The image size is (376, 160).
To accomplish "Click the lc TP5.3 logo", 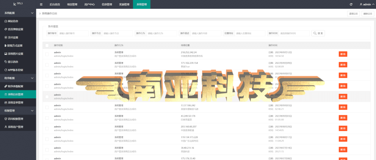I will point(18,4).
